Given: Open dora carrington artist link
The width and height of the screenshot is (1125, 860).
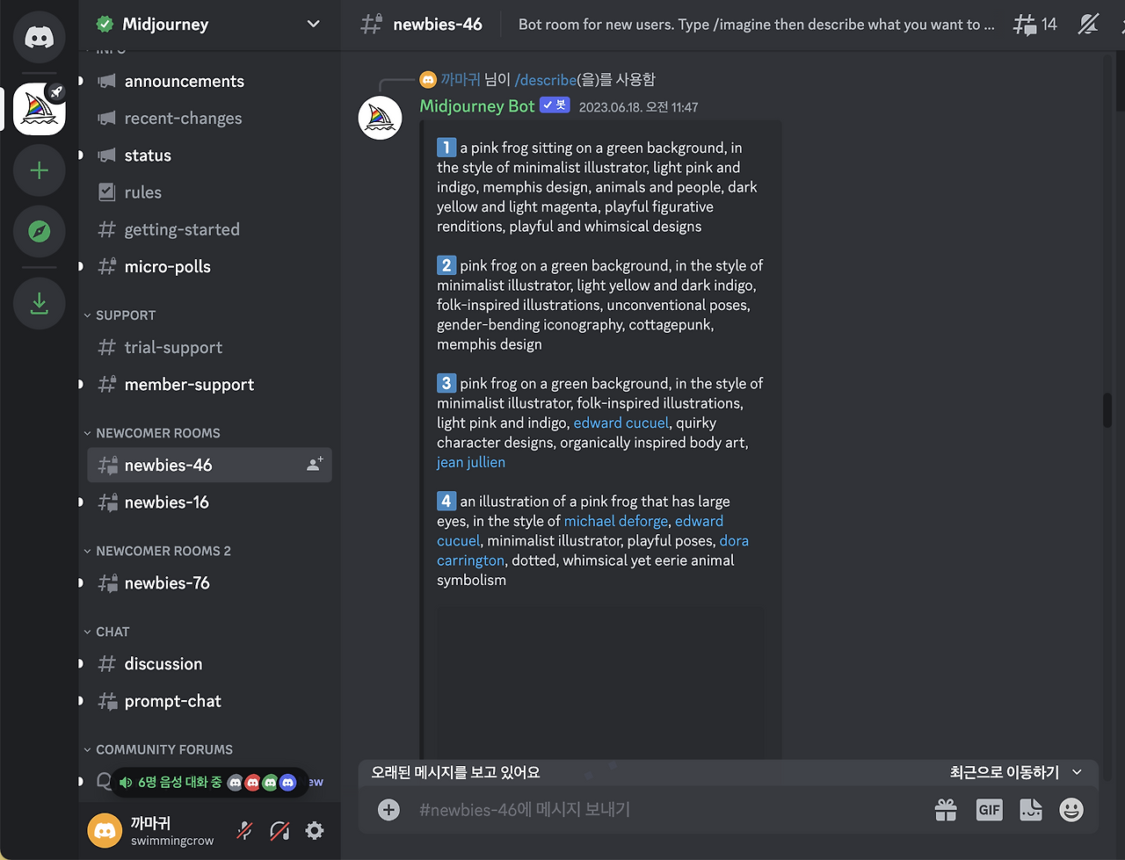Looking at the screenshot, I should point(593,551).
